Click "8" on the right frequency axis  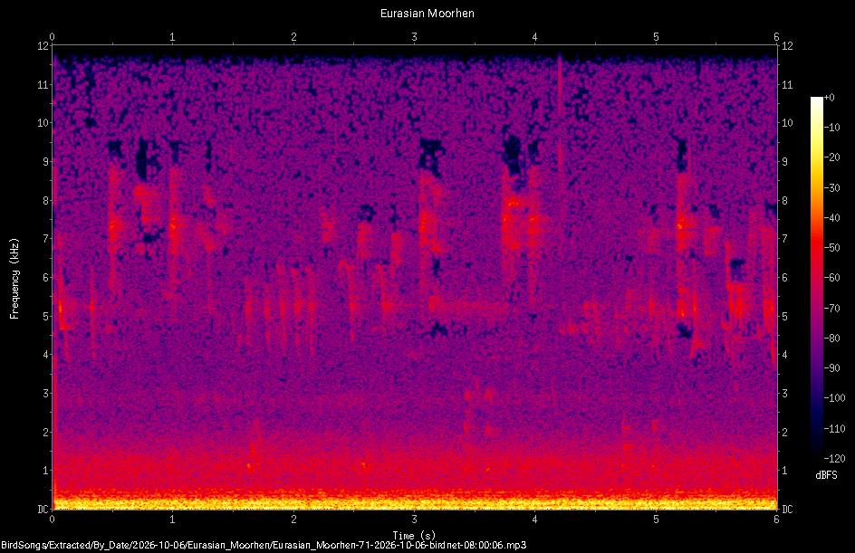[784, 201]
